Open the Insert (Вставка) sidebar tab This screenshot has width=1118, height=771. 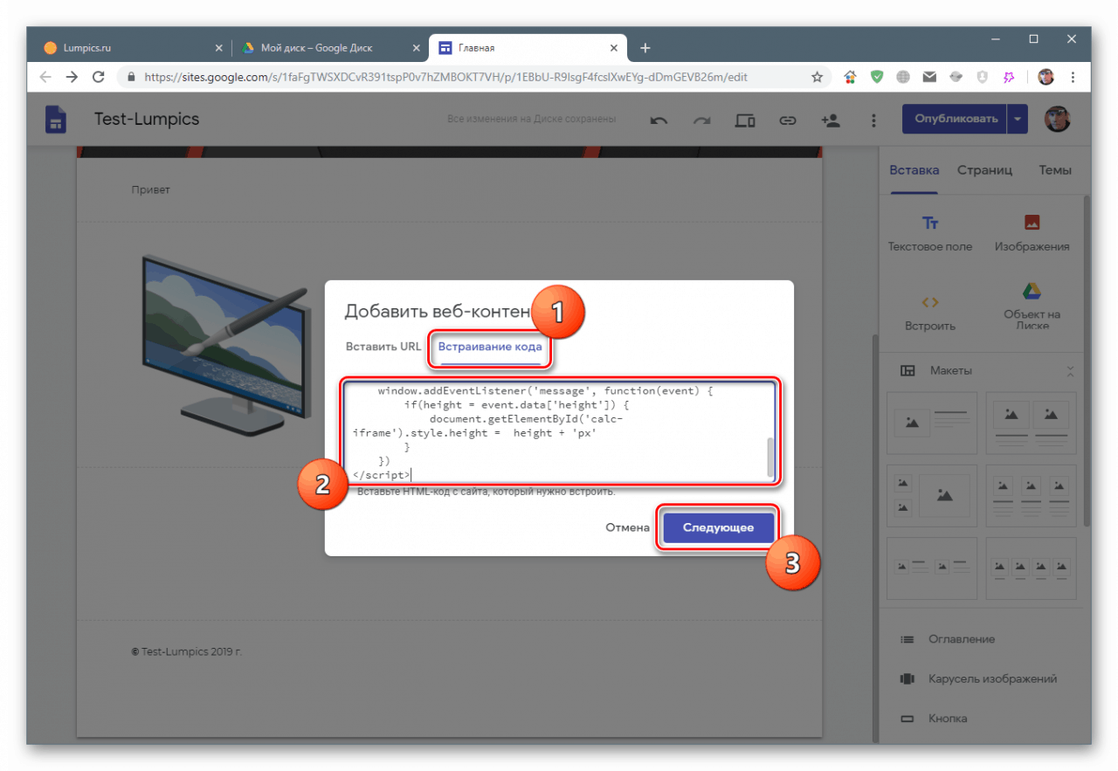point(914,170)
